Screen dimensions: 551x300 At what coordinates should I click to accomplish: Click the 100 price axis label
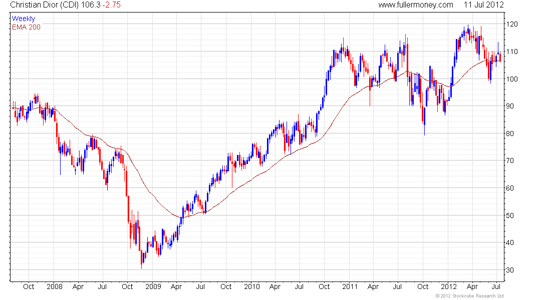pos(511,79)
